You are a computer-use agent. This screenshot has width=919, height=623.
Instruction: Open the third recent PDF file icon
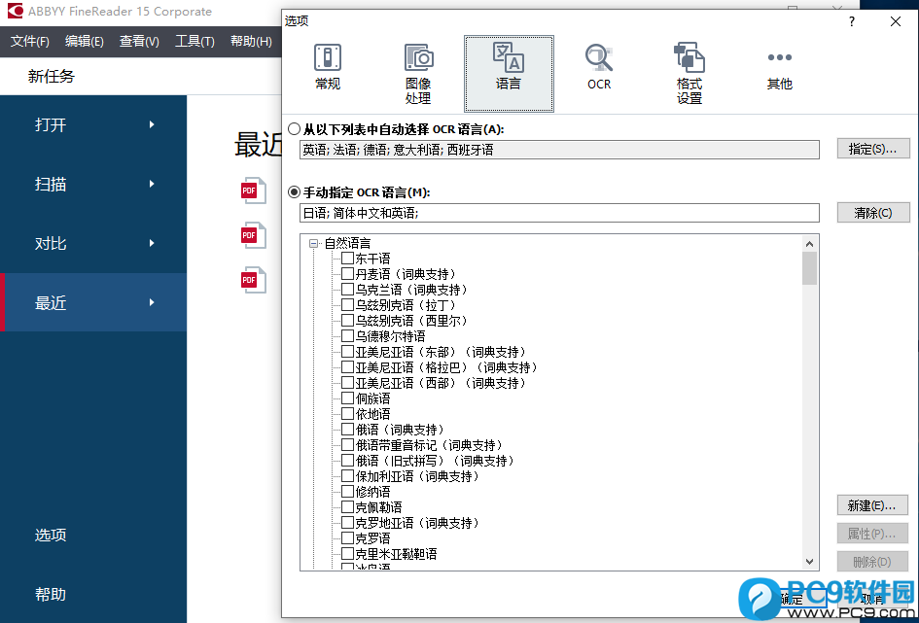[x=254, y=279]
